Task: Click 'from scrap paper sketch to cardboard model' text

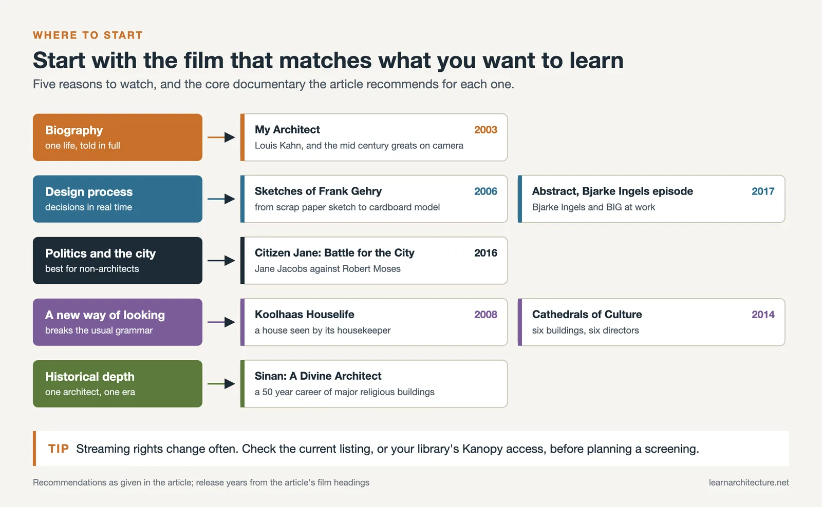Action: tap(347, 207)
